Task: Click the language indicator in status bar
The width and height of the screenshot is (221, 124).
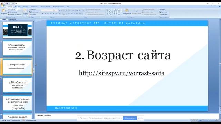Action: point(31,120)
